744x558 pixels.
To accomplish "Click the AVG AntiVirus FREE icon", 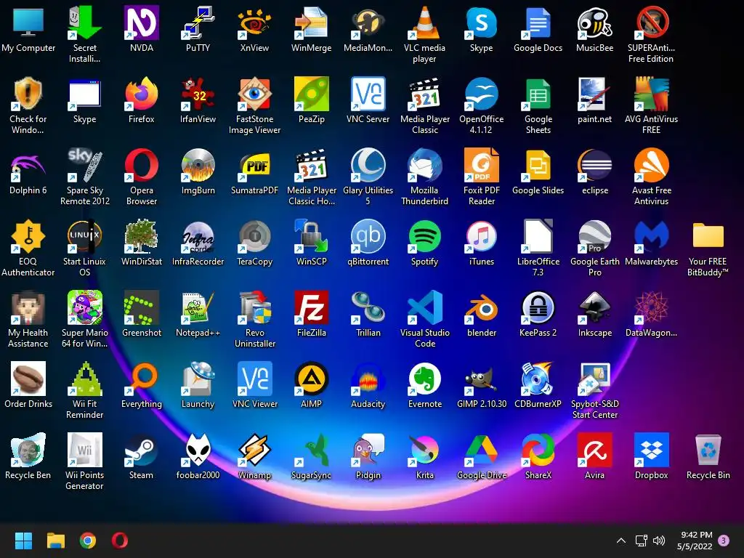I will pyautogui.click(x=652, y=94).
